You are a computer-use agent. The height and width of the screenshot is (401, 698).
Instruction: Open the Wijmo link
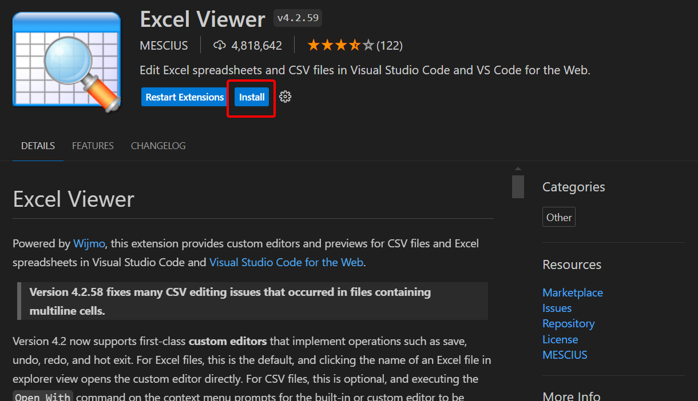point(89,243)
